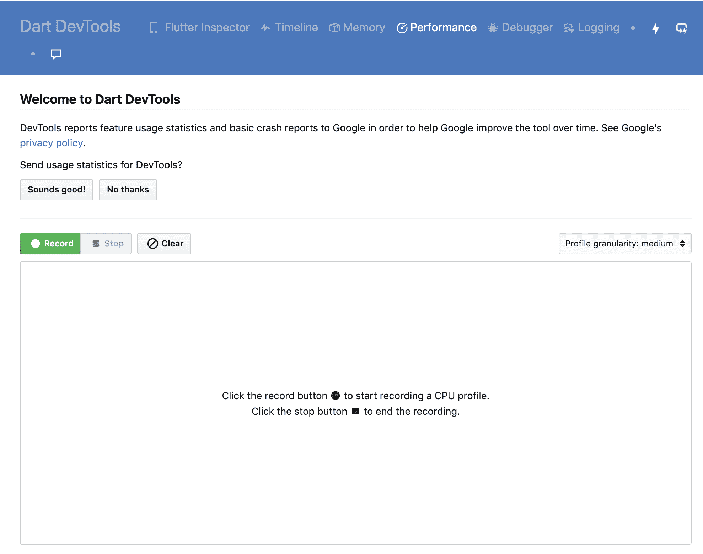Screen dimensions: 703x554
Task: Start recording with the Record button
Action: [x=50, y=244]
